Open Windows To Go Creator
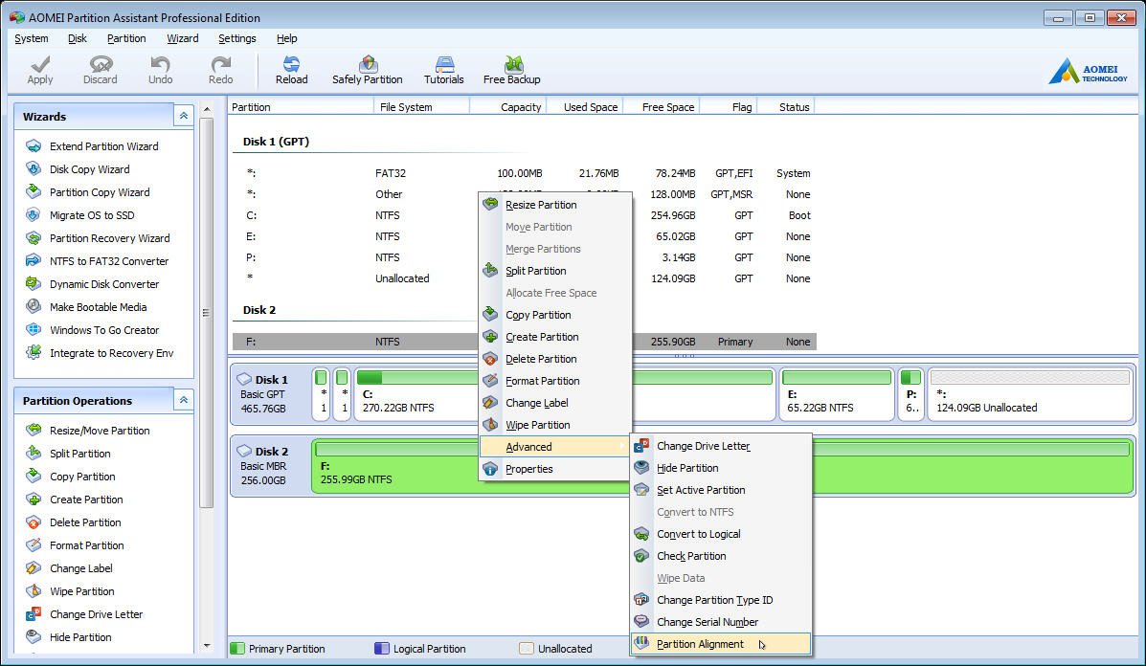Viewport: 1146px width, 666px height. (104, 330)
